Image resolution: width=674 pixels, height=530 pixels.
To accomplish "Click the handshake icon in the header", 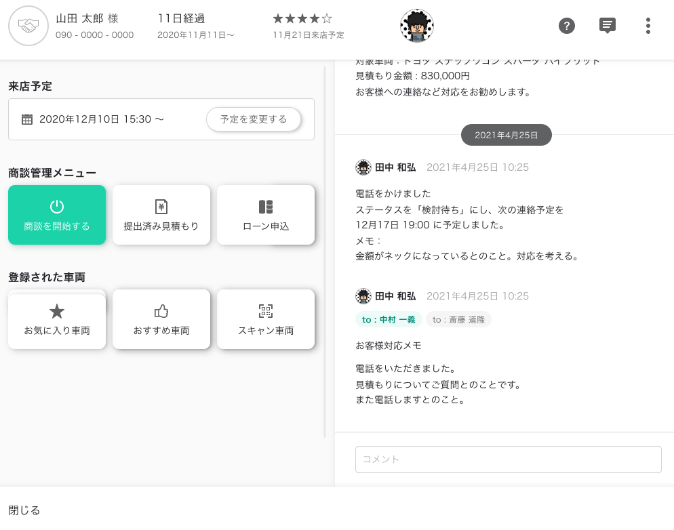I will point(28,26).
